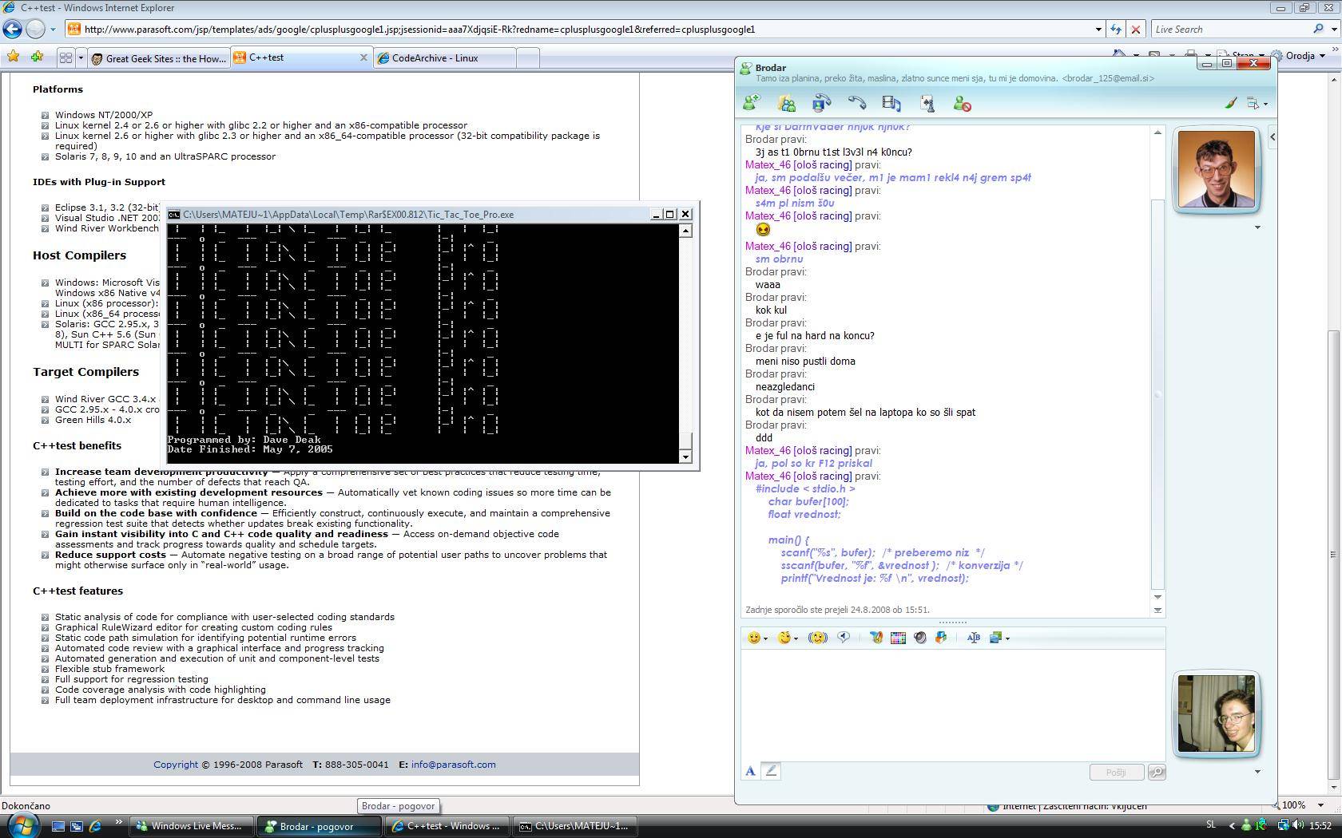Open the color scheme paintbrush in Messenger
Screen dimensions: 1342x838
[1231, 103]
